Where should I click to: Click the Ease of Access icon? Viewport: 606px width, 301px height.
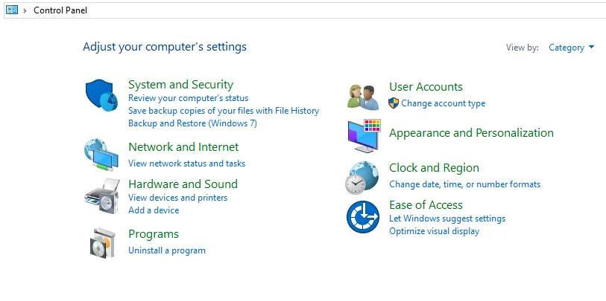362,216
